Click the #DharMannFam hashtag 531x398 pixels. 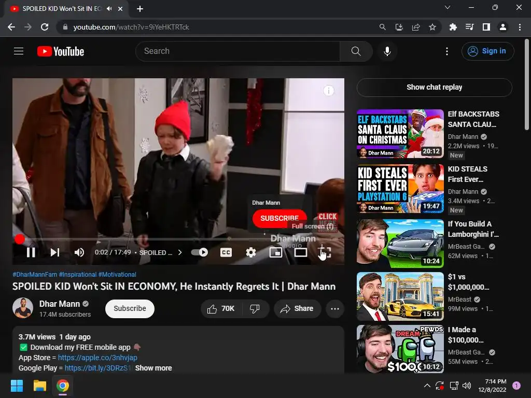click(35, 275)
